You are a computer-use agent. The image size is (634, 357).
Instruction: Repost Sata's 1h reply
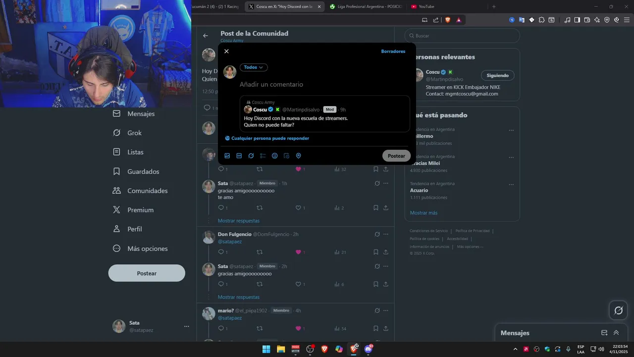click(x=260, y=208)
